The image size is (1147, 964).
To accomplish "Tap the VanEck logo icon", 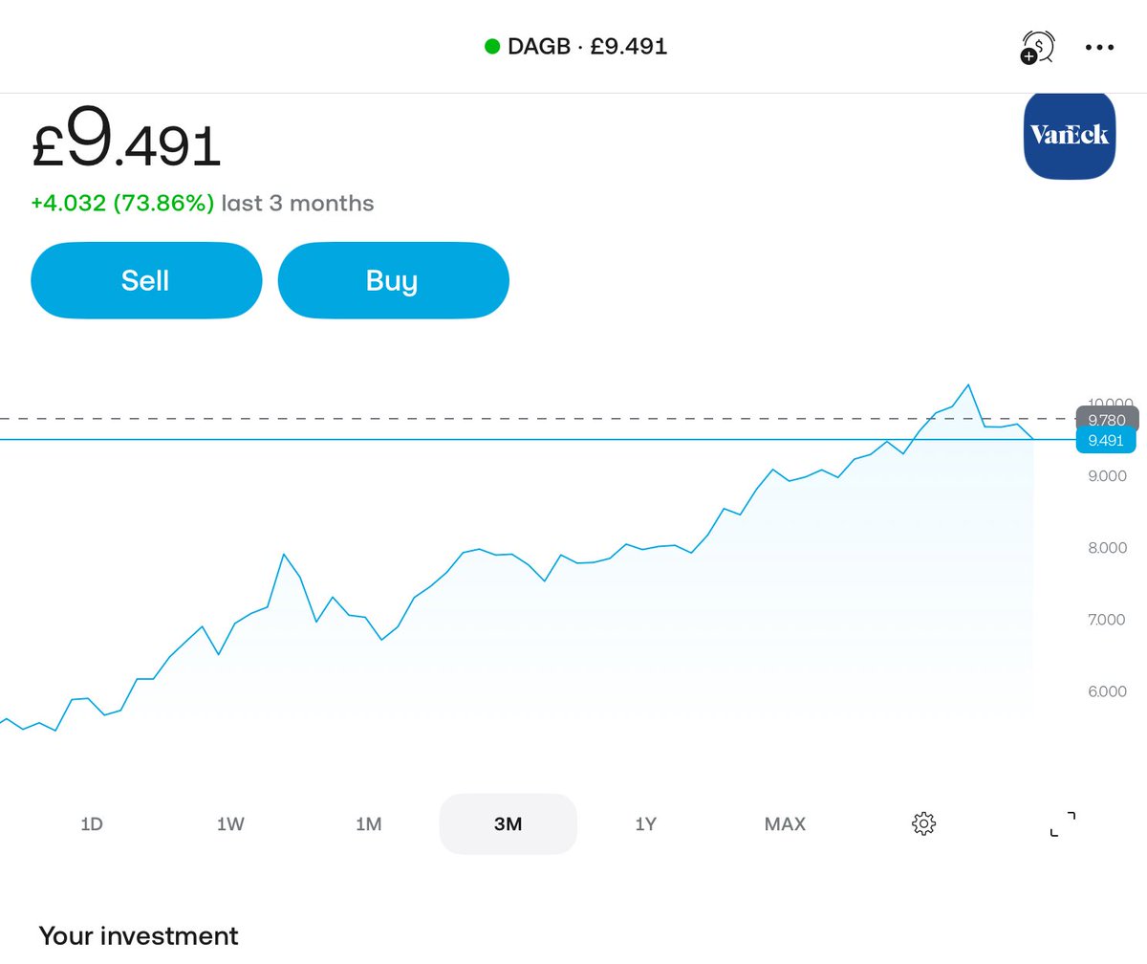I will pos(1070,135).
